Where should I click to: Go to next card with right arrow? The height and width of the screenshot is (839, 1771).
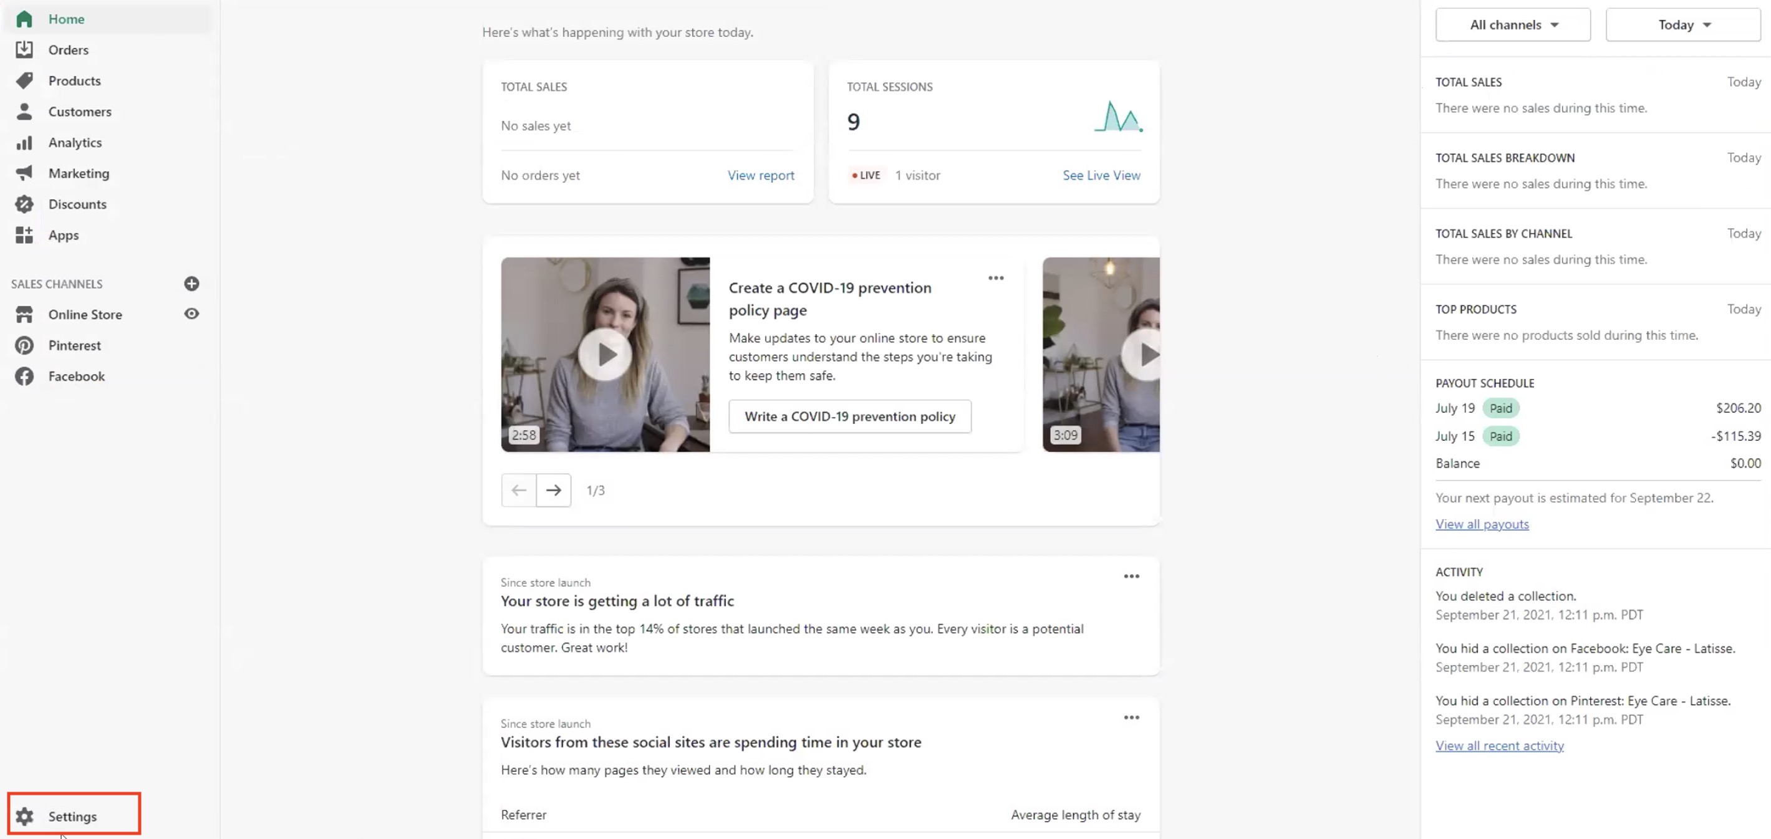pyautogui.click(x=553, y=490)
